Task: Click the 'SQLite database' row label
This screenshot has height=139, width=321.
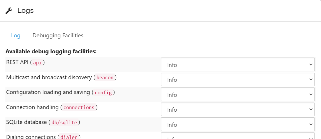Action: (x=26, y=122)
